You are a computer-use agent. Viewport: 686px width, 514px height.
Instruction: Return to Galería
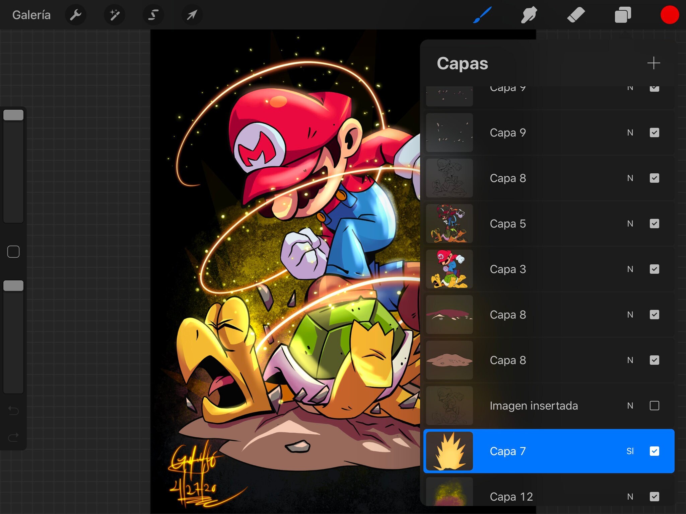[31, 15]
